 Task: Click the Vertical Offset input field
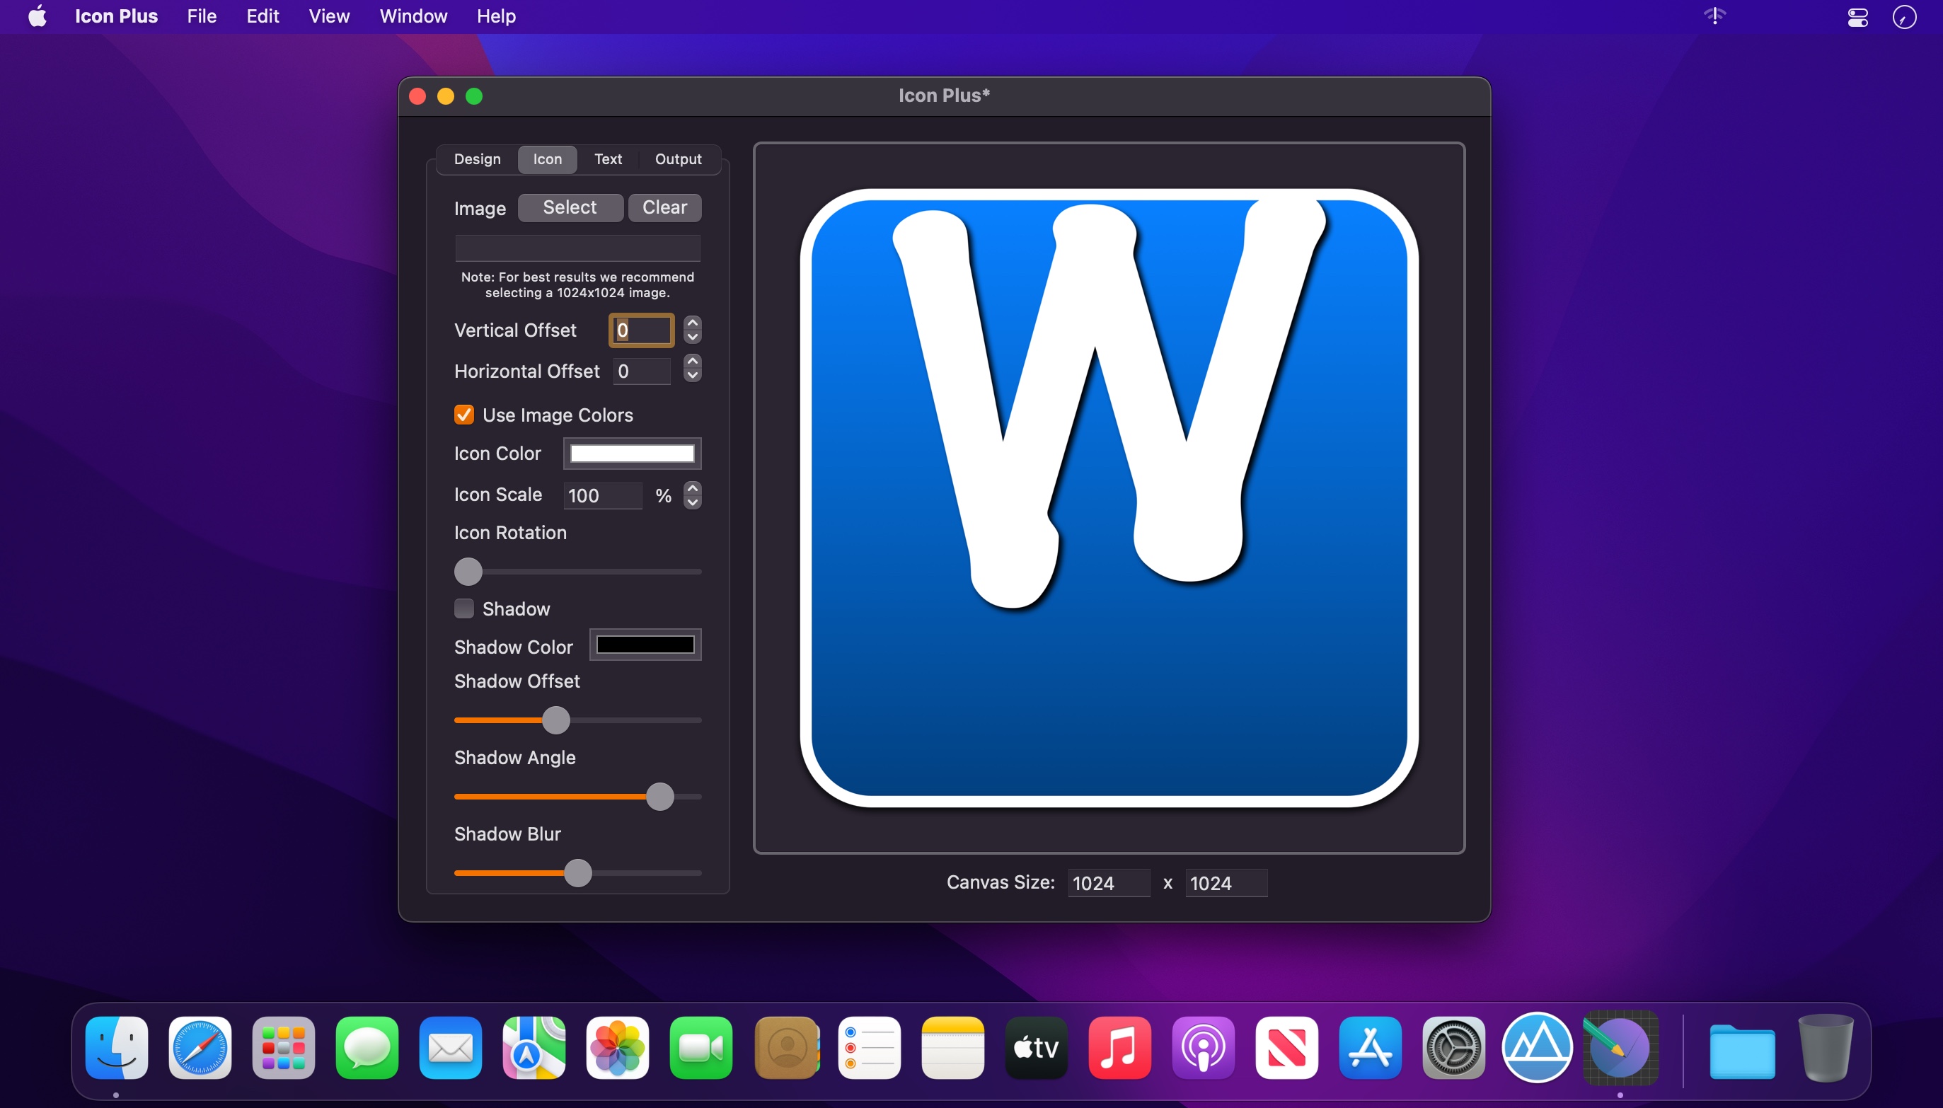[642, 330]
